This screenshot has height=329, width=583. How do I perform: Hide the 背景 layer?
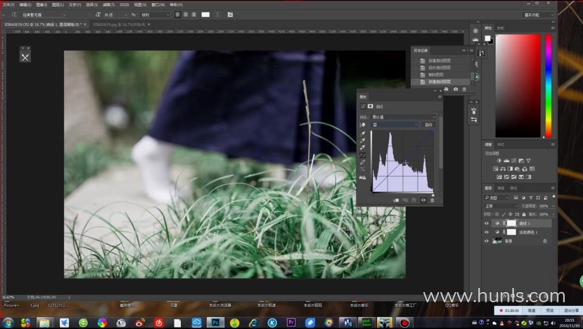tap(486, 241)
